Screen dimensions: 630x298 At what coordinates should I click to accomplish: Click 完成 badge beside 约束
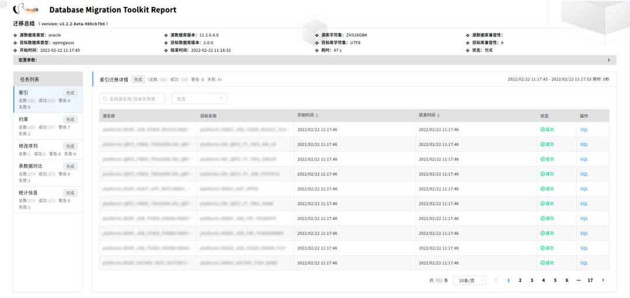tap(71, 120)
